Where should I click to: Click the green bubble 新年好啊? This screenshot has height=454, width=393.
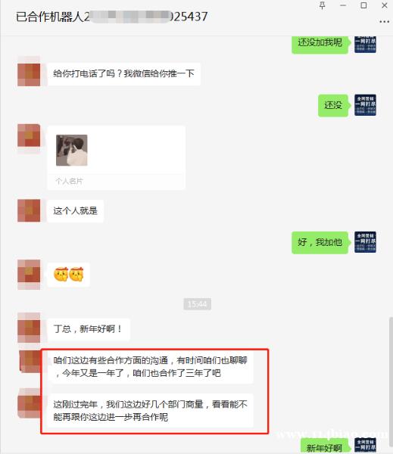324,447
